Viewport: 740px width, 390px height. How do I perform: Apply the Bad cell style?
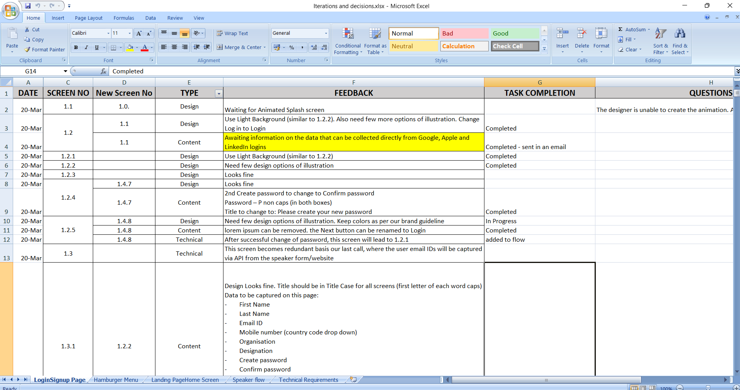(x=464, y=33)
